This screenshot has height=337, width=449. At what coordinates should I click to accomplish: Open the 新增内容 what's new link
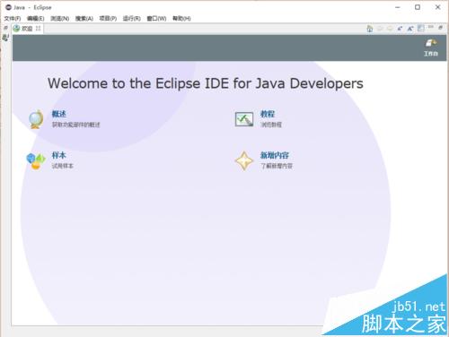(275, 155)
